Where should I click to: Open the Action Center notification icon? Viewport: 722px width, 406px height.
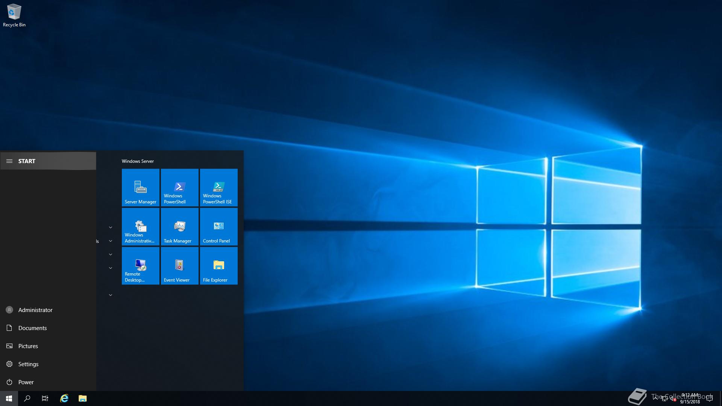click(x=710, y=398)
